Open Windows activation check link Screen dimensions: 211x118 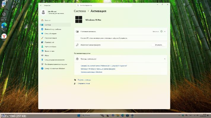click(91, 72)
